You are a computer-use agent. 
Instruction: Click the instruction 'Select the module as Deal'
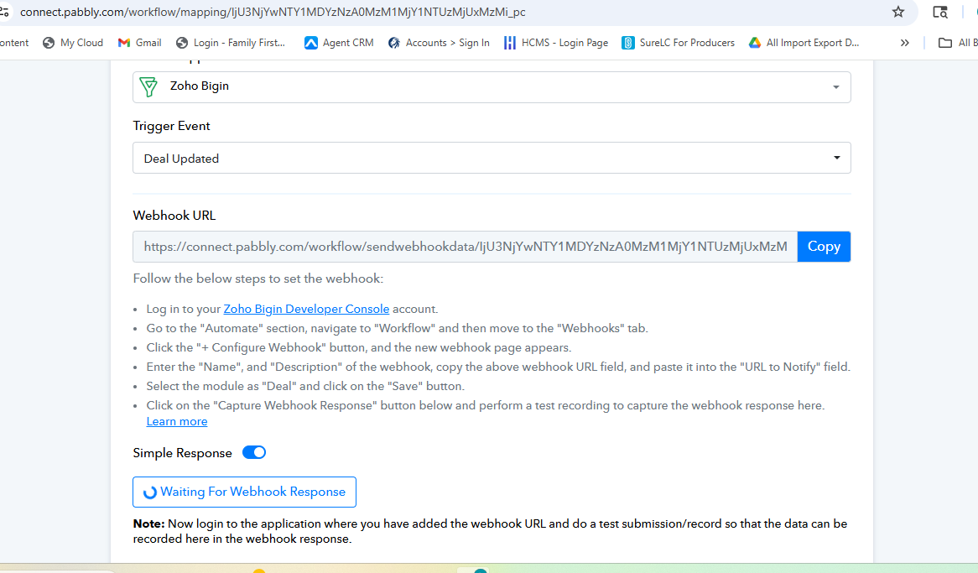[x=305, y=387]
